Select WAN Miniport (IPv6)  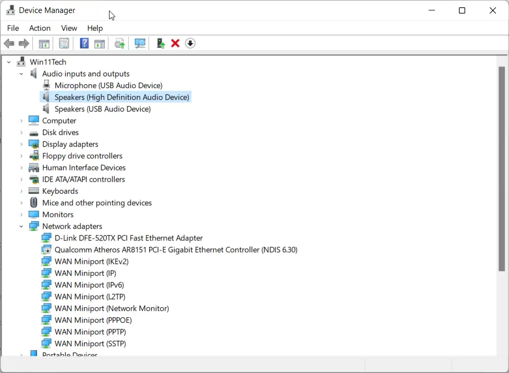pyautogui.click(x=89, y=285)
